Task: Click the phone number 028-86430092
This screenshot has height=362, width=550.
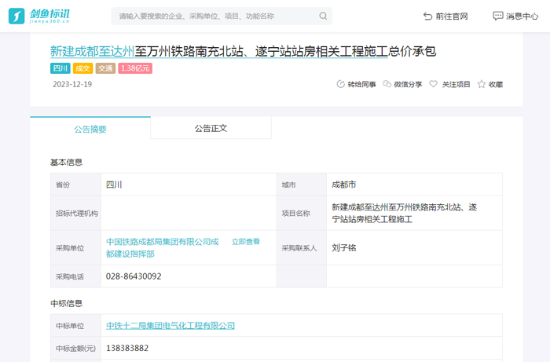Action: pos(134,276)
